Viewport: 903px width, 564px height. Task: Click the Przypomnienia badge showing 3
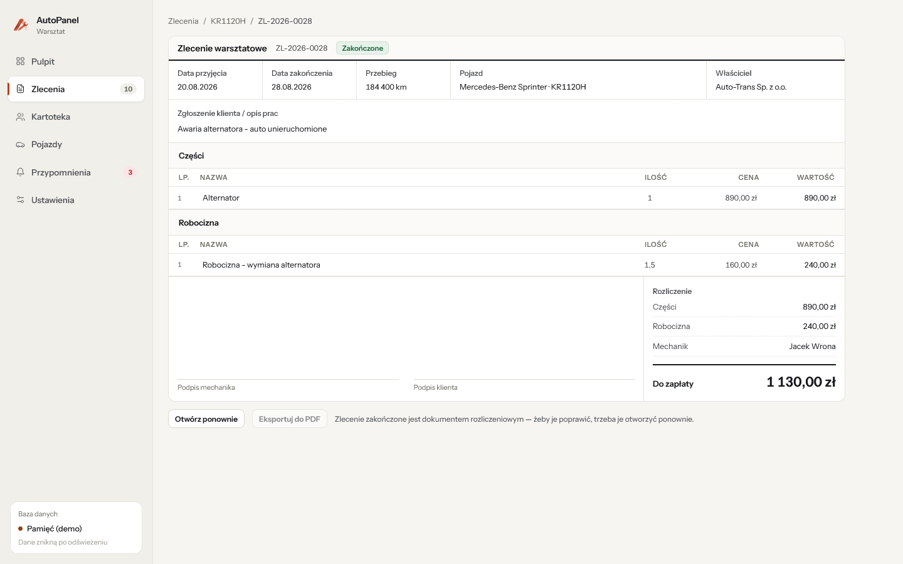[x=130, y=172]
